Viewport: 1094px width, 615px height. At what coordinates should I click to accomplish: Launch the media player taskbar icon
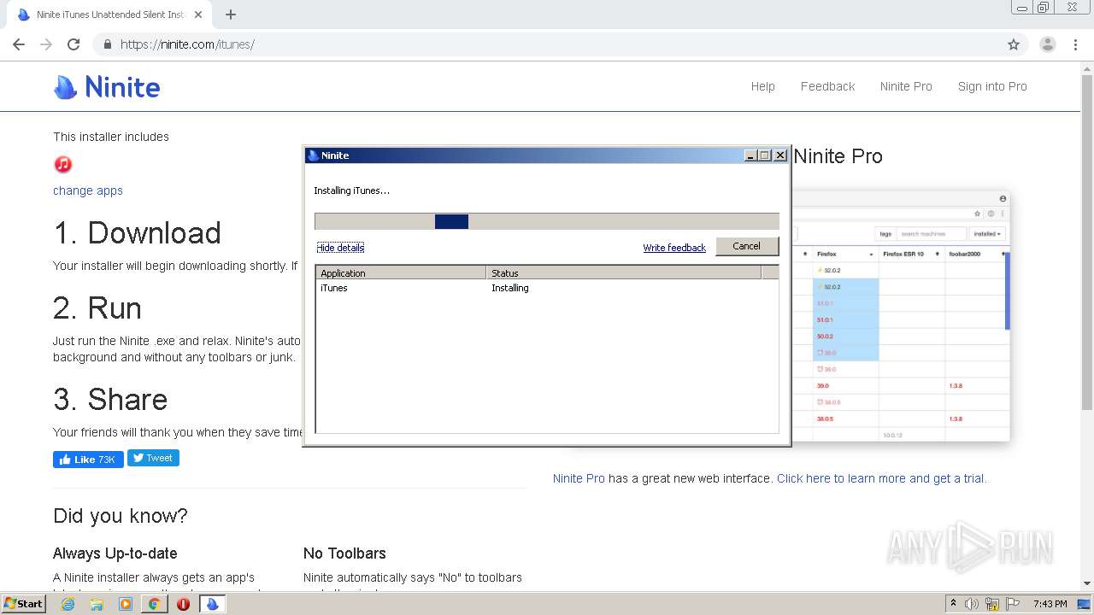tap(126, 604)
